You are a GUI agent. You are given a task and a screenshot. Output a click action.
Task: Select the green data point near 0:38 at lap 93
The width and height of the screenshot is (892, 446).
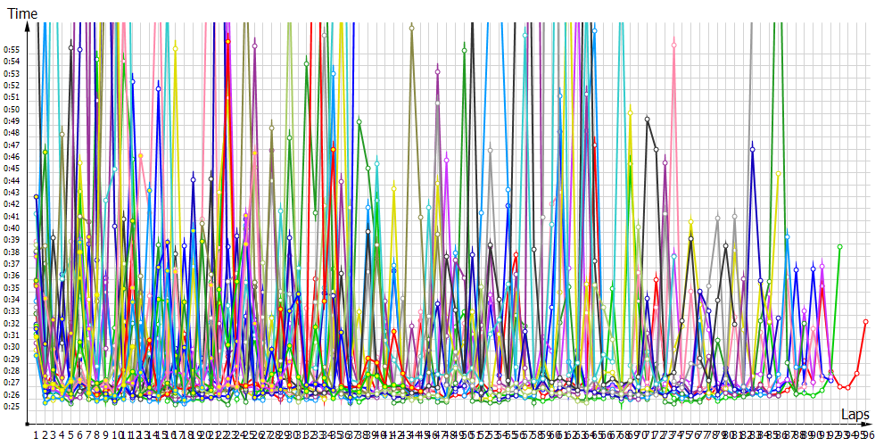(x=839, y=246)
